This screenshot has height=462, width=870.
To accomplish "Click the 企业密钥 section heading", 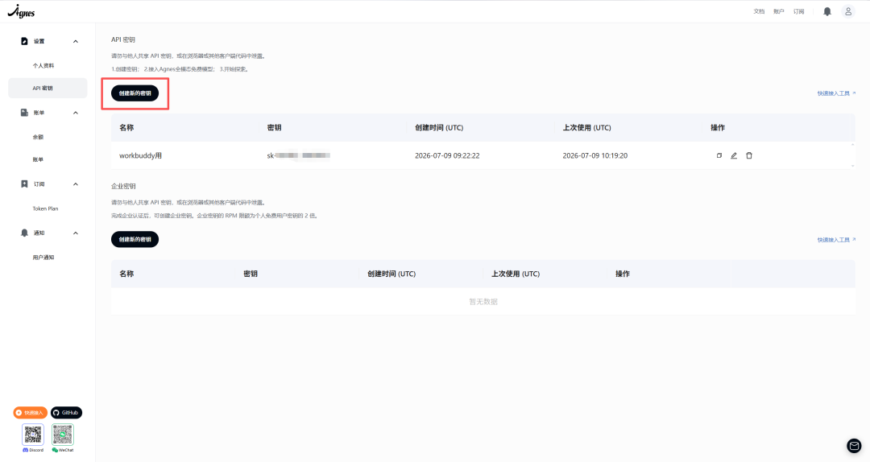I will (123, 187).
